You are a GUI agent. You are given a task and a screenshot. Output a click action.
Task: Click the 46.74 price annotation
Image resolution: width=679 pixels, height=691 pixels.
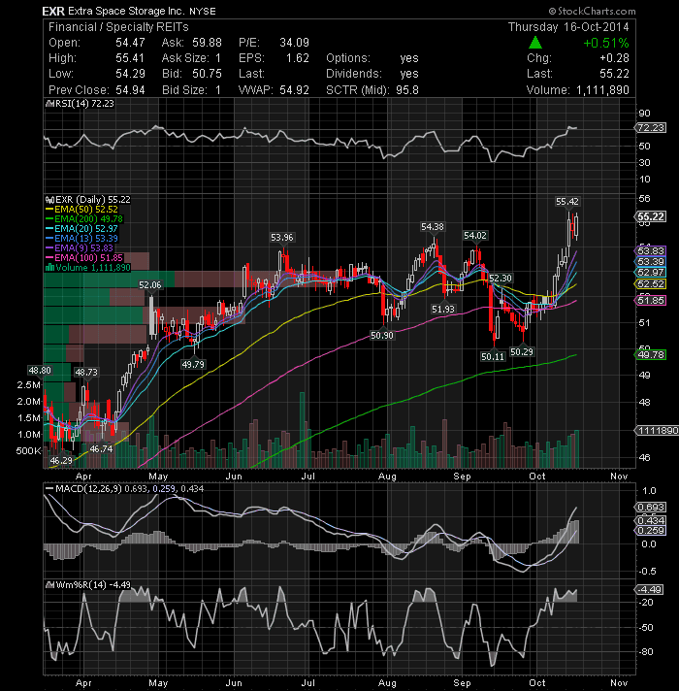[x=101, y=449]
